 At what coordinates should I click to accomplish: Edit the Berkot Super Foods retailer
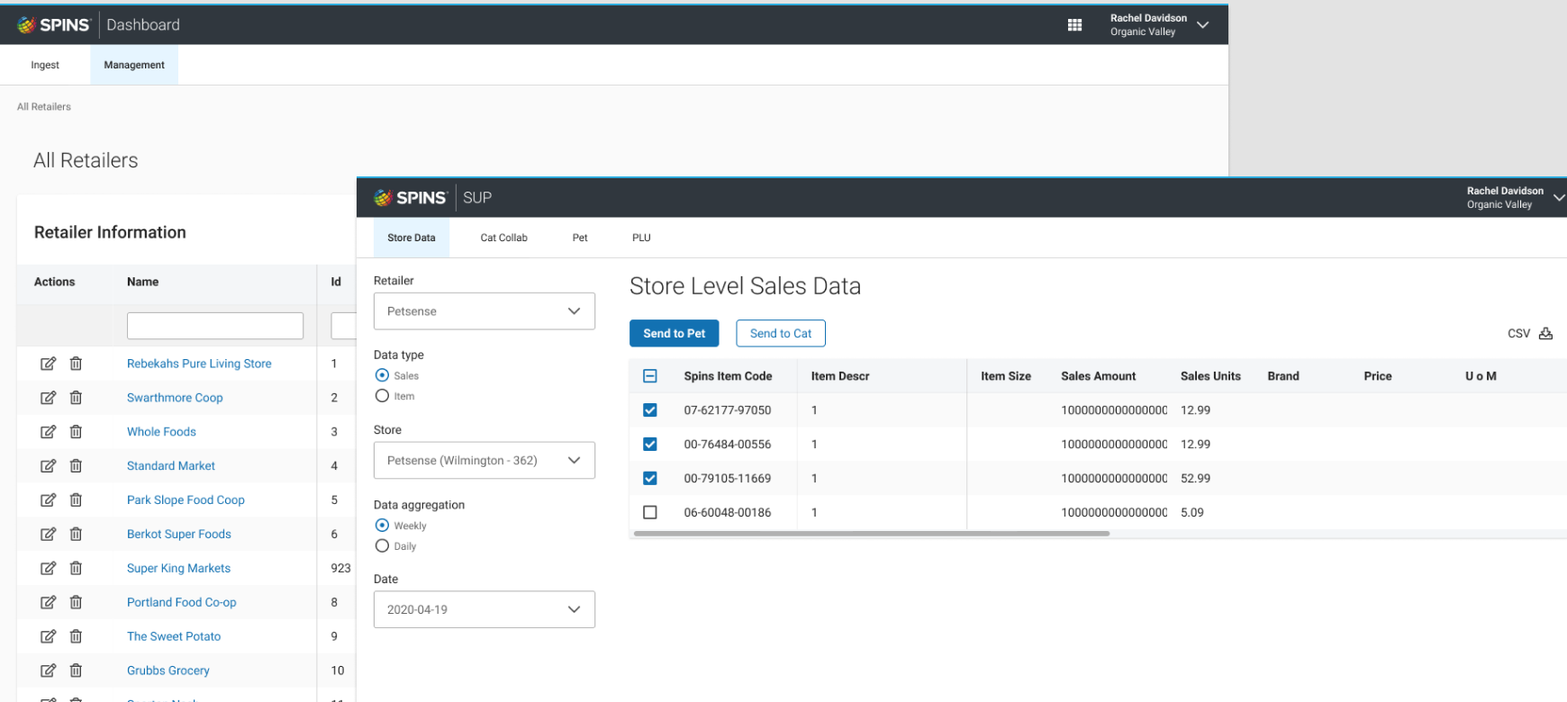tap(48, 535)
